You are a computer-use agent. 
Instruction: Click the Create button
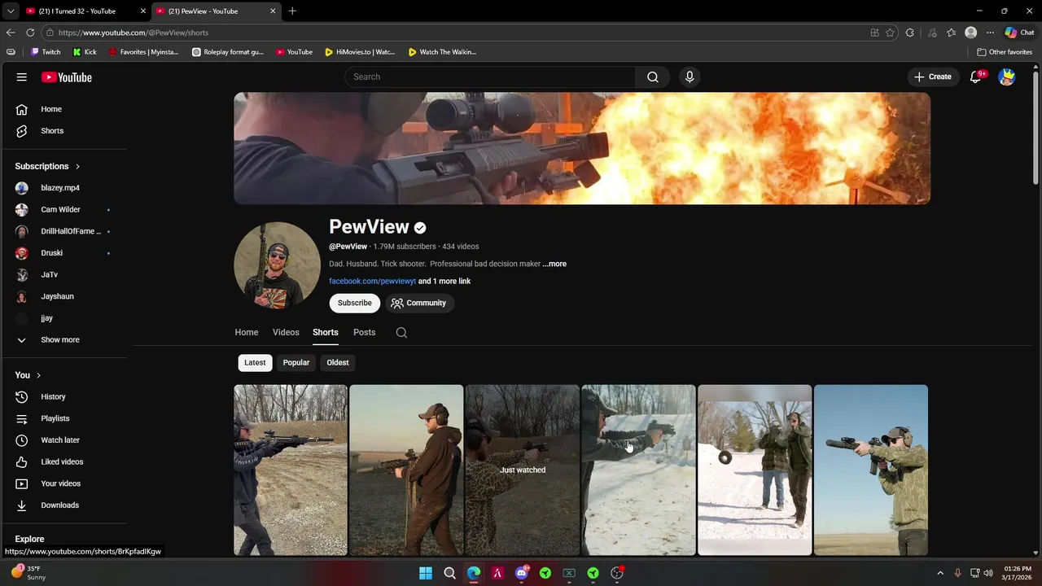click(933, 77)
